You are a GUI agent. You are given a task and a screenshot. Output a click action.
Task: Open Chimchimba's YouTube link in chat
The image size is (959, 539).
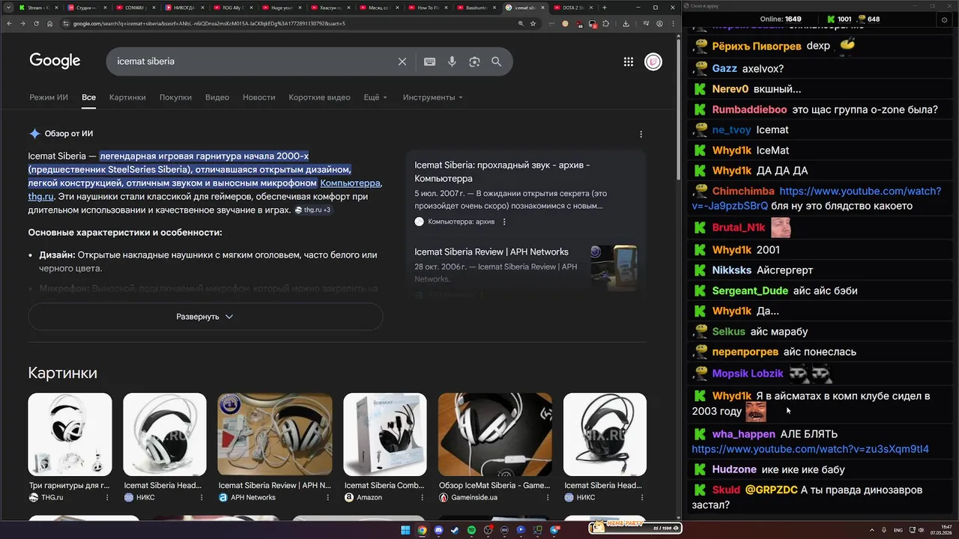tap(817, 198)
